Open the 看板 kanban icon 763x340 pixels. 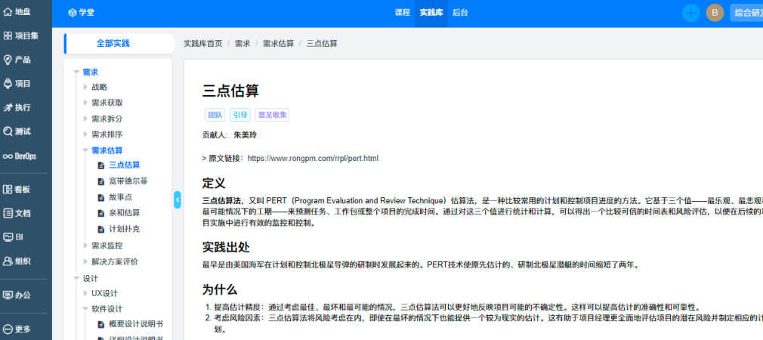[8, 190]
